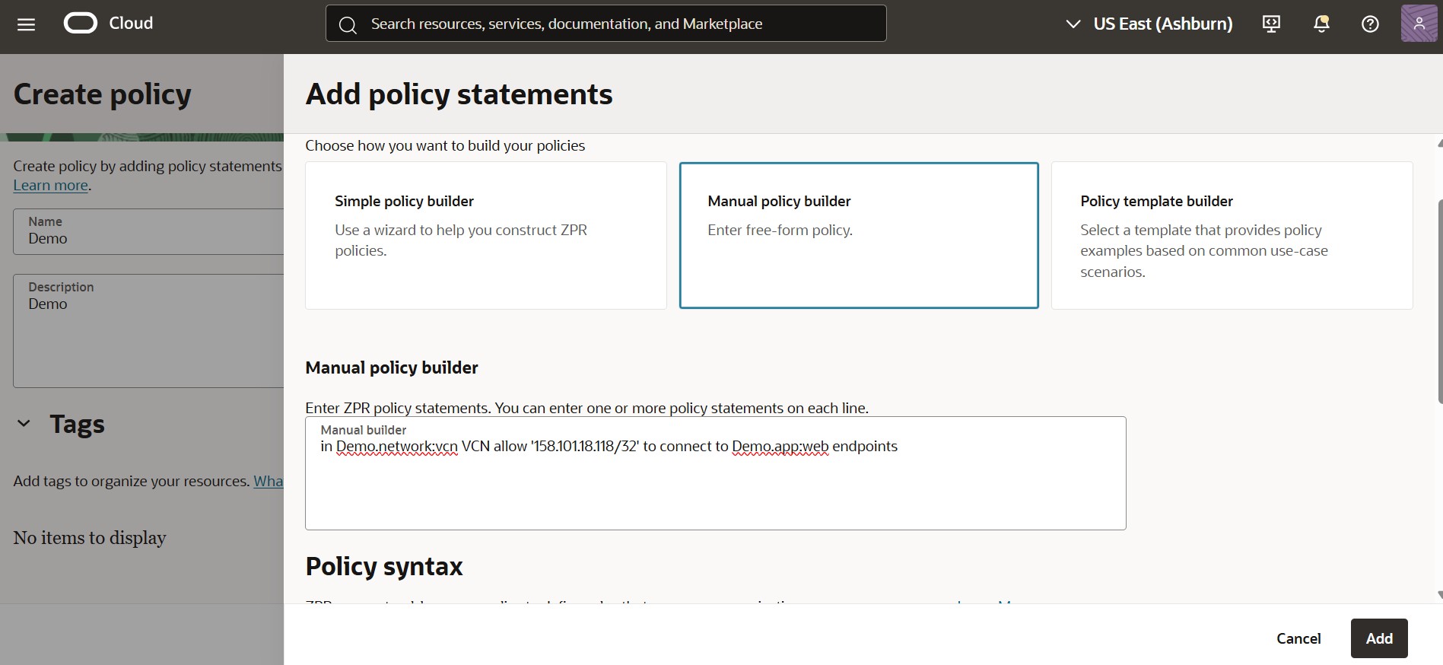Focus the resources search field
The height and width of the screenshot is (665, 1443).
616,24
